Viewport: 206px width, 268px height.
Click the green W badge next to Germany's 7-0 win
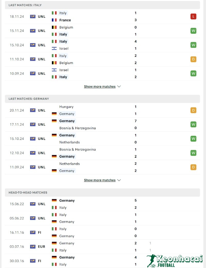(x=193, y=124)
